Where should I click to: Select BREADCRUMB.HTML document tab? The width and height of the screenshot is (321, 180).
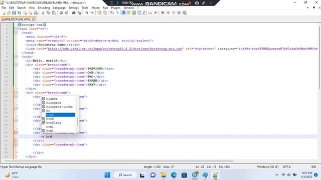pos(18,19)
